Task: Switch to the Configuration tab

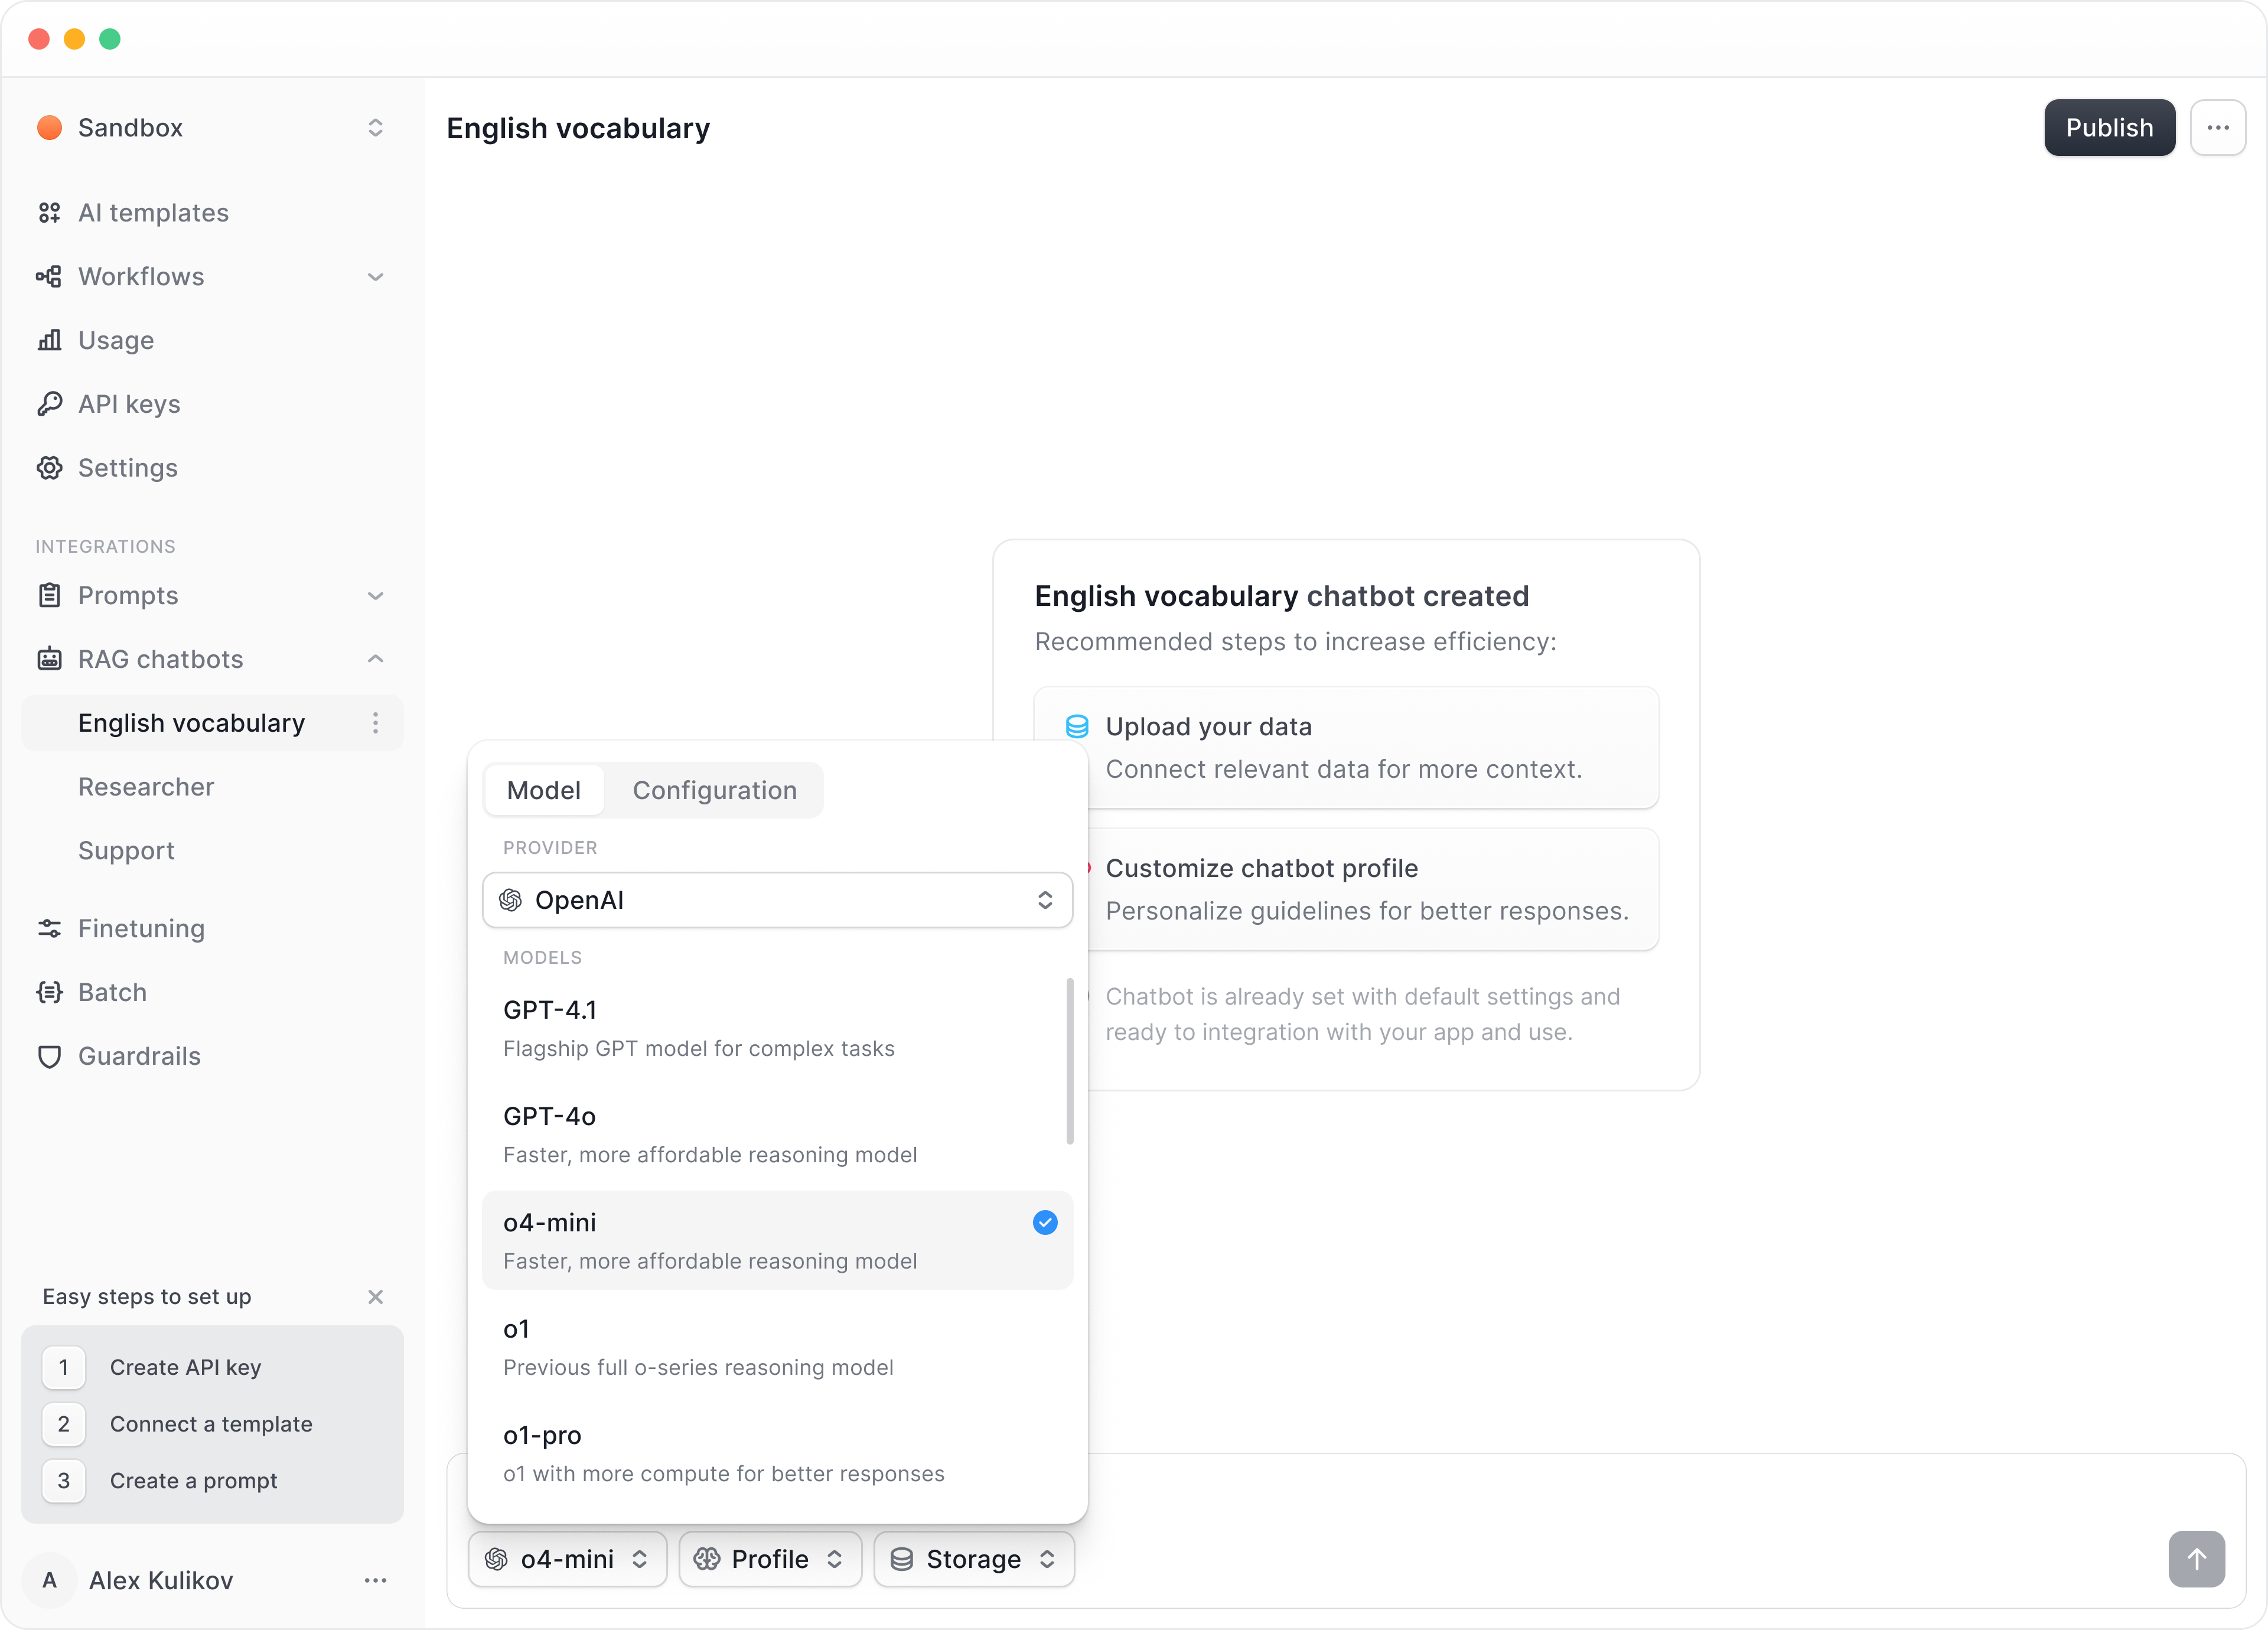Action: pos(714,790)
